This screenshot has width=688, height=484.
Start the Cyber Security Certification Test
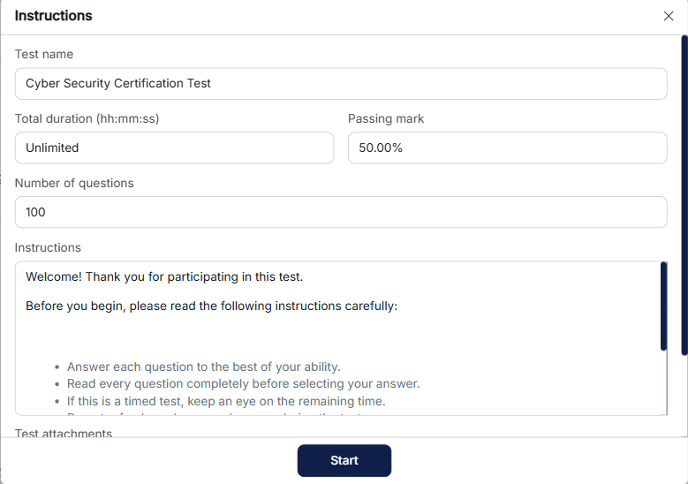tap(344, 460)
